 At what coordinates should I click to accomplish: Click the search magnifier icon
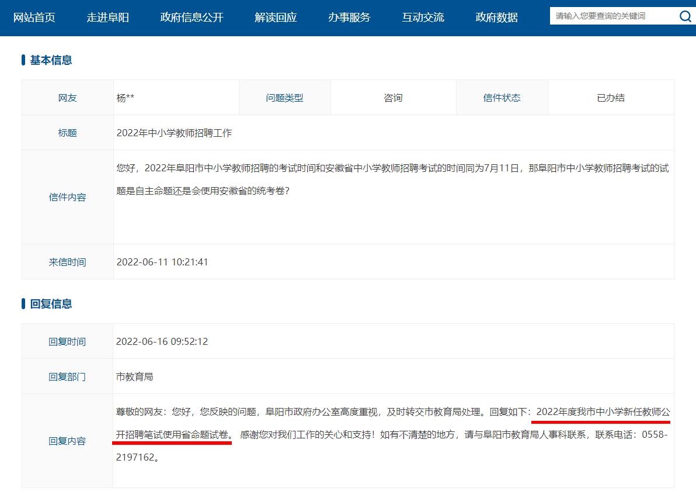click(x=685, y=16)
